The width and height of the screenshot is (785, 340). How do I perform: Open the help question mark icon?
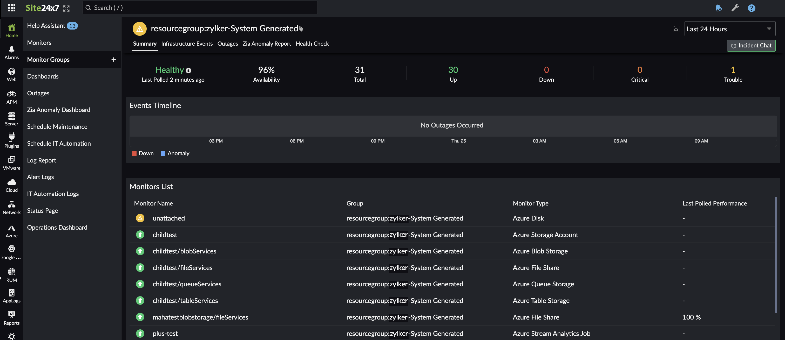pos(752,8)
